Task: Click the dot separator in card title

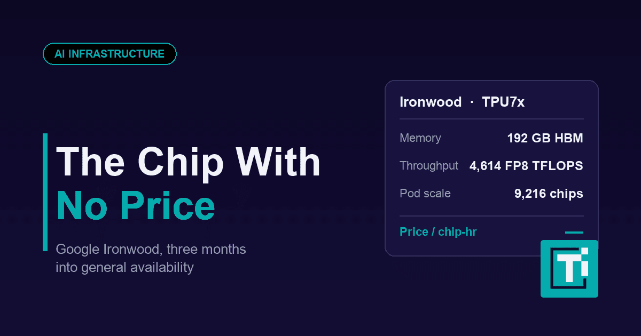Action: click(x=472, y=102)
